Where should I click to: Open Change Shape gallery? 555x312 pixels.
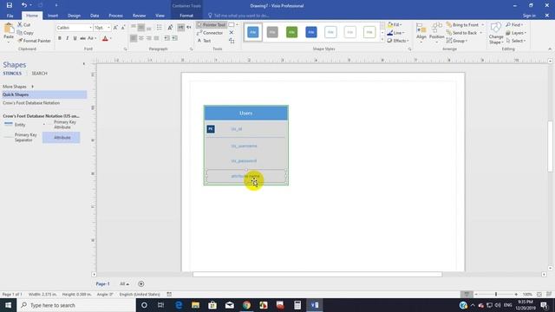pos(496,33)
